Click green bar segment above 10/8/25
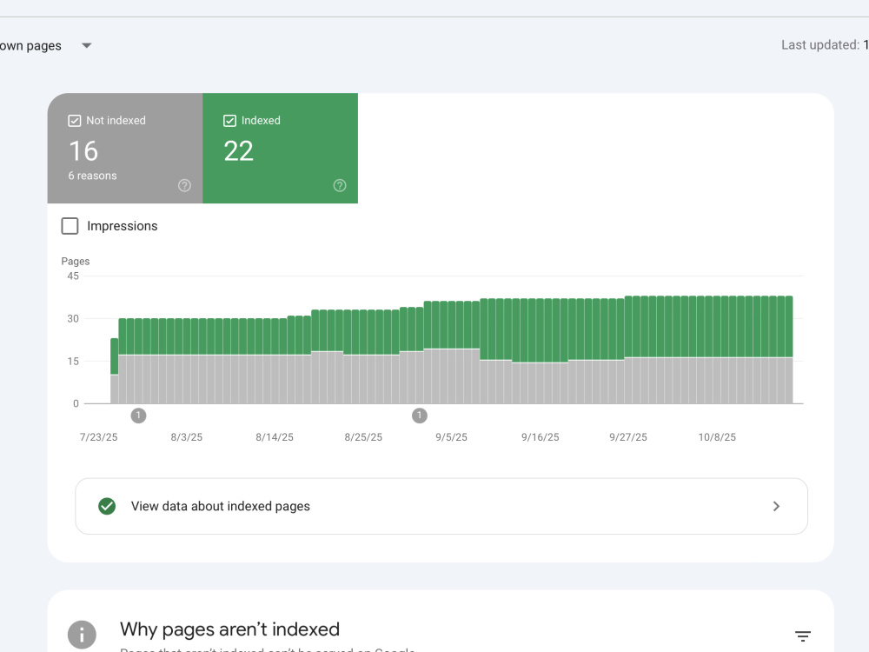 click(x=717, y=327)
